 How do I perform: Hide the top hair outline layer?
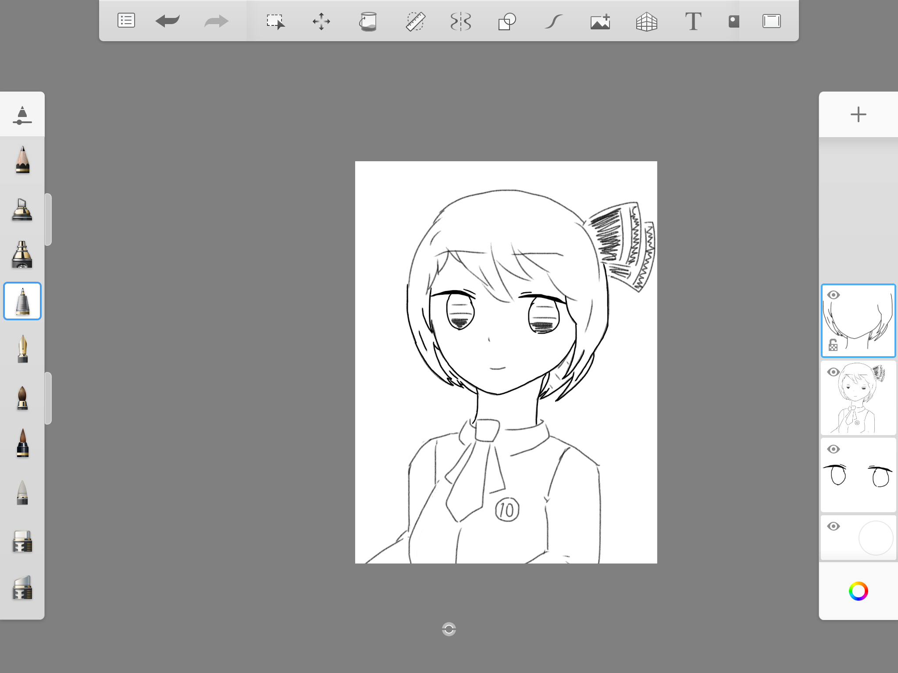(834, 295)
